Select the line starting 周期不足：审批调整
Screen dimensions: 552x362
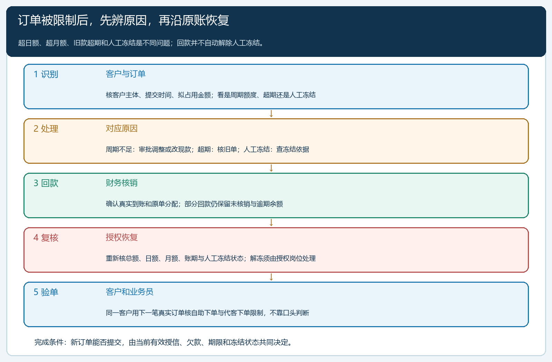pos(207,149)
